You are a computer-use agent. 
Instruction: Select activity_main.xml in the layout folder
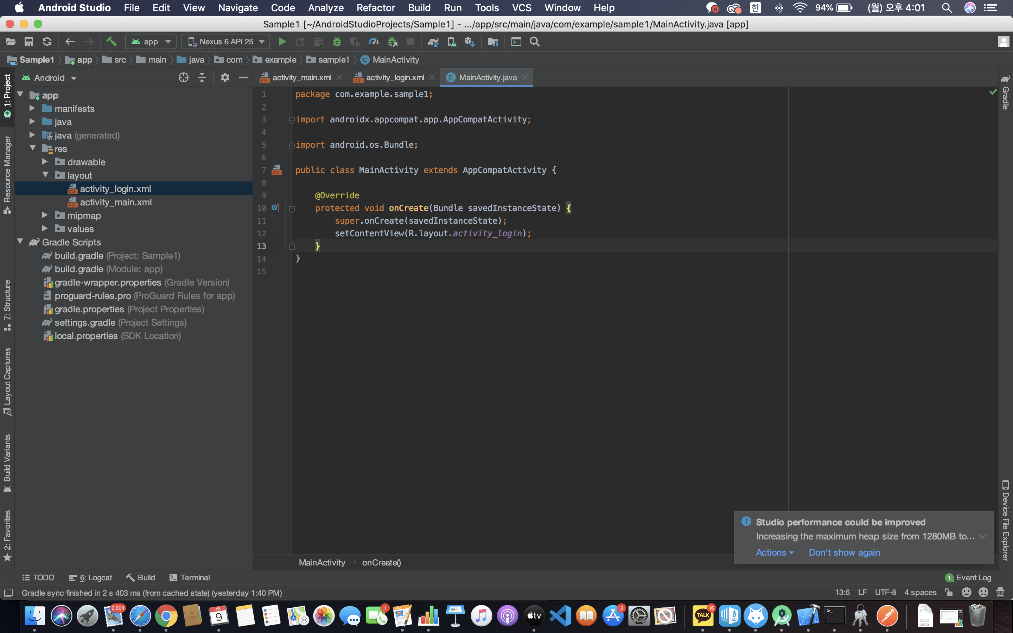[115, 202]
